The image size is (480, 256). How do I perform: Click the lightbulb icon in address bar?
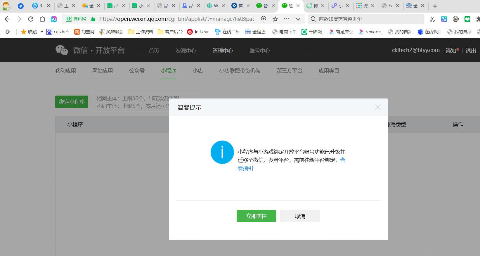pyautogui.click(x=264, y=19)
